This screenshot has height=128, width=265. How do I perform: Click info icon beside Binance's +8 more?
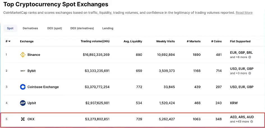(250, 57)
